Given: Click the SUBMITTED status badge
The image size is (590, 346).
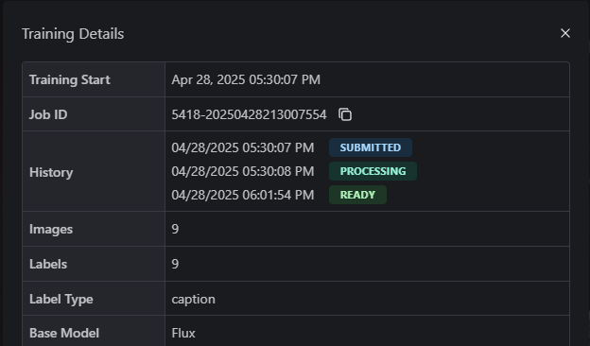Looking at the screenshot, I should (371, 147).
